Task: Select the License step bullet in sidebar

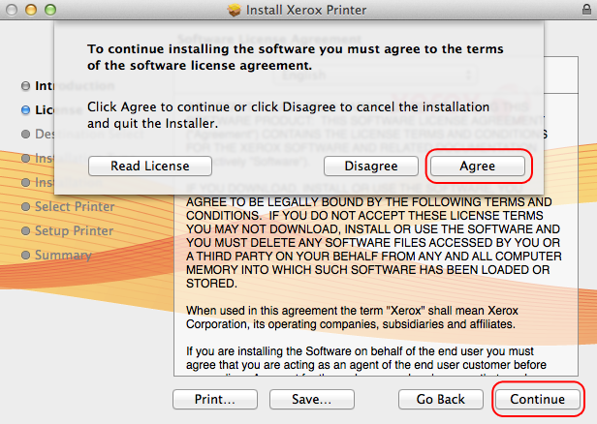Action: click(x=25, y=110)
